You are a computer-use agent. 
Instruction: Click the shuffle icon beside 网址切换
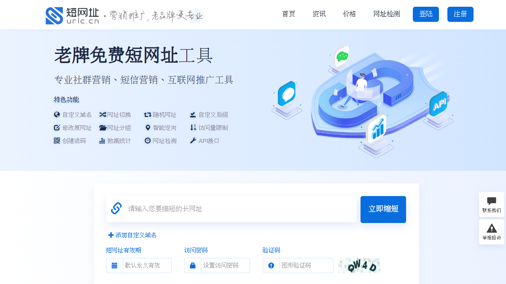click(x=102, y=114)
